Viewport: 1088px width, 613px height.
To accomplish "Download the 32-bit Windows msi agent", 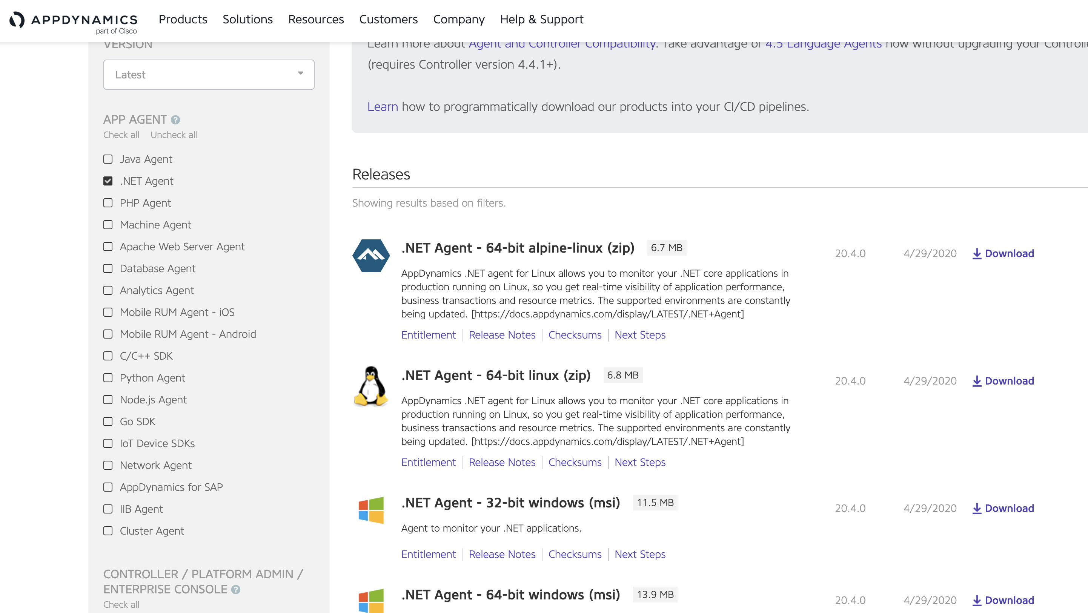I will 1003,508.
